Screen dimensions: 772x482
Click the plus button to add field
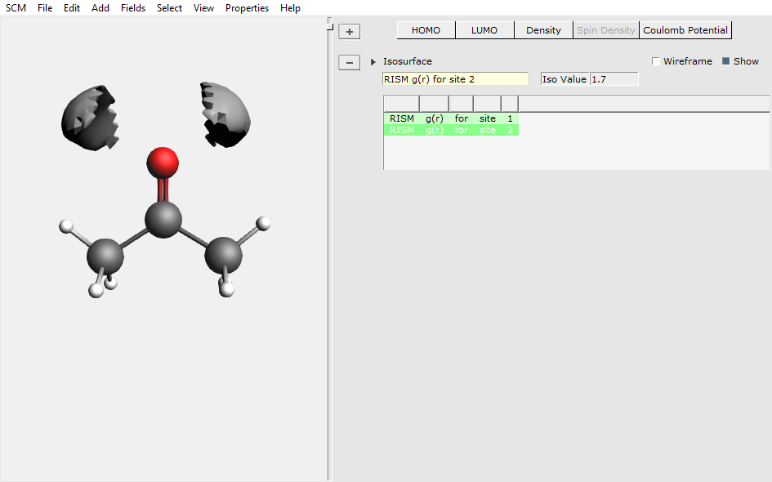[x=349, y=32]
